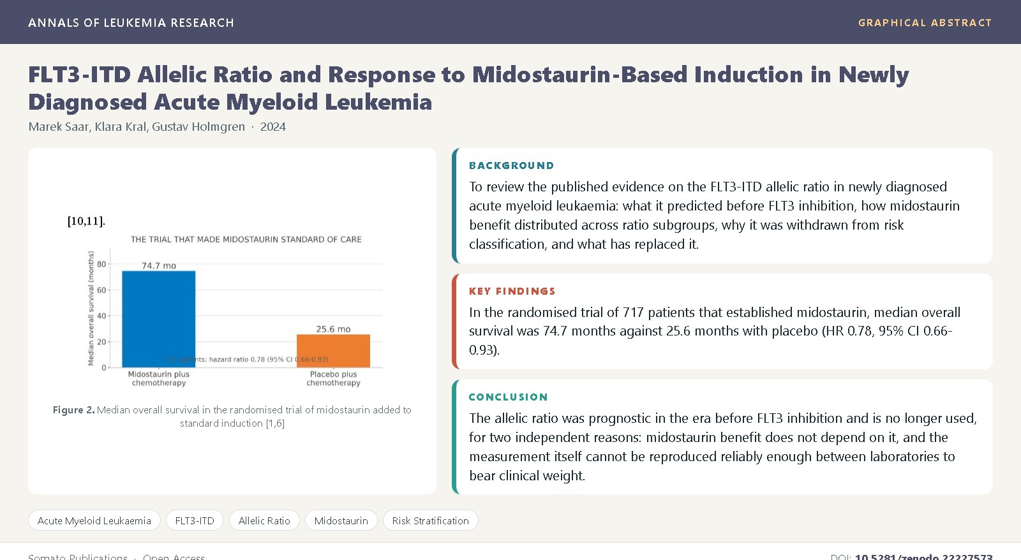Image resolution: width=1021 pixels, height=560 pixels.
Task: Select the Graphical Abstract label
Action: (x=925, y=22)
